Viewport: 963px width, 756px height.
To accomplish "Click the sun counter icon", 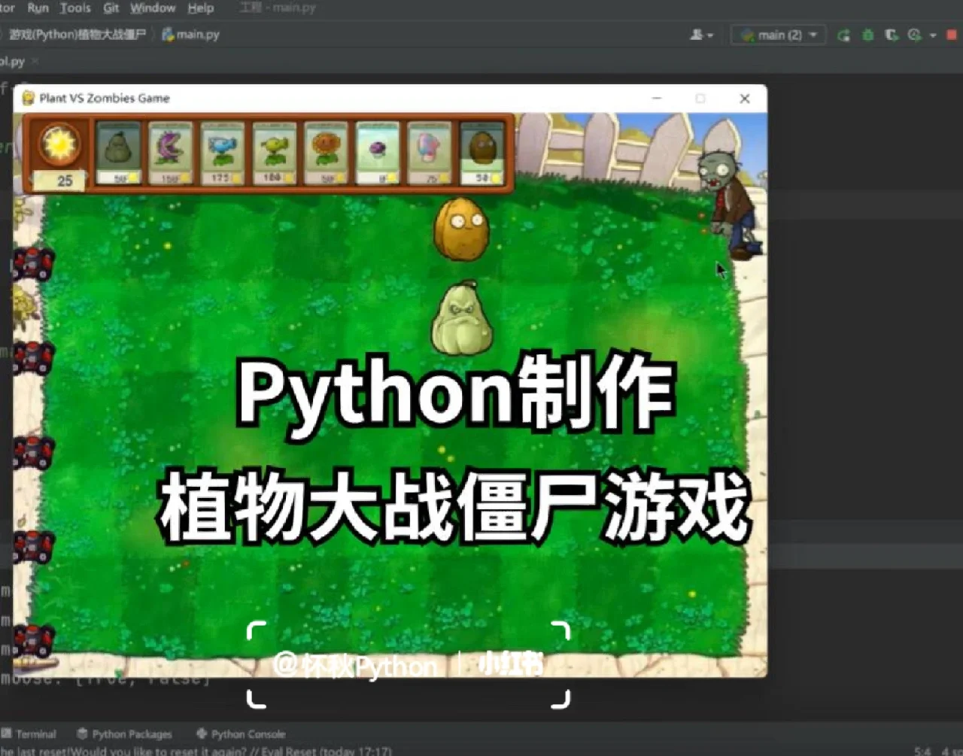I will coord(59,144).
